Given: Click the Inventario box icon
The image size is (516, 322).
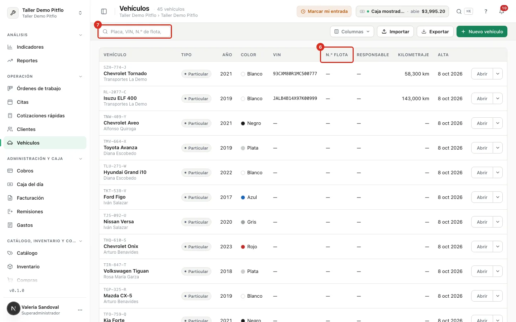Looking at the screenshot, I should tap(10, 267).
